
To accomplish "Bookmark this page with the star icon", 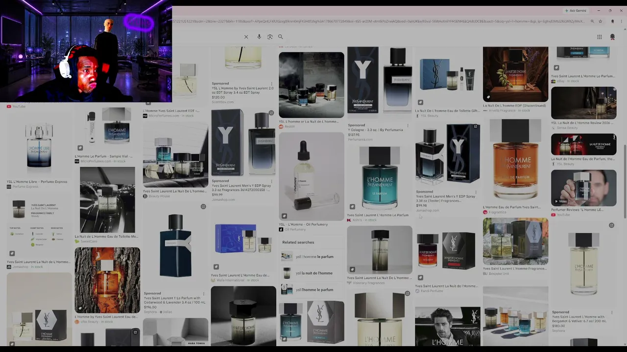I will (600, 22).
